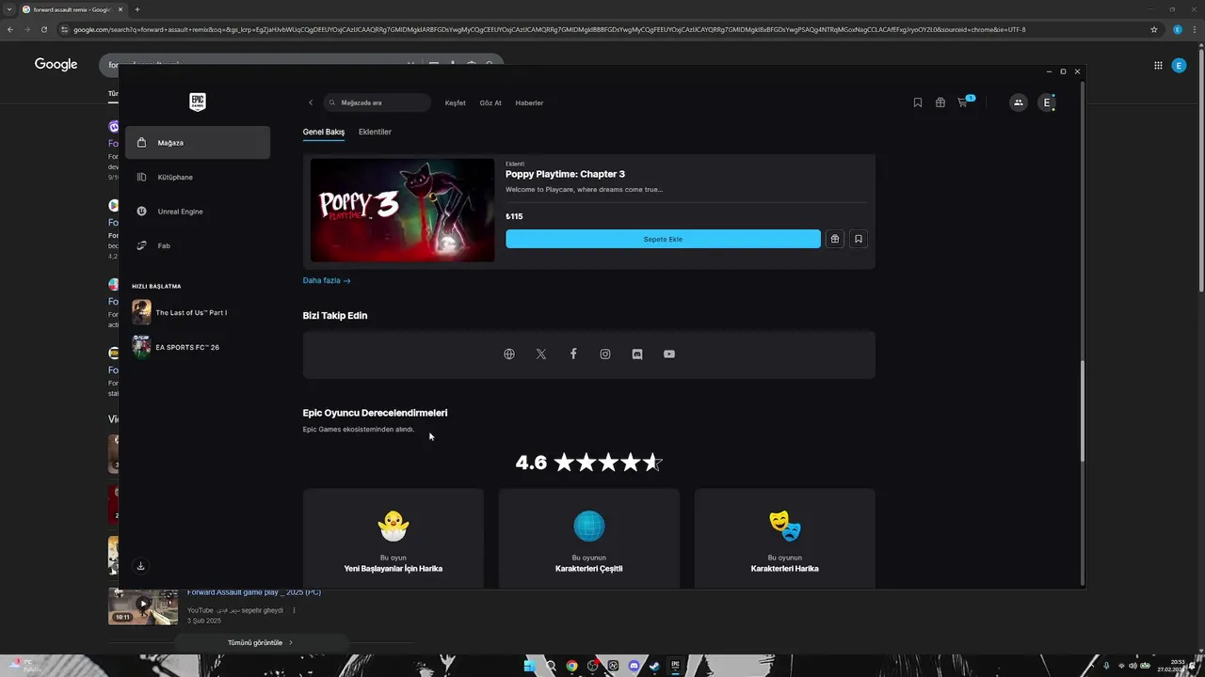The image size is (1205, 677).
Task: Switch to the Genel Bakış tab
Action: (324, 132)
